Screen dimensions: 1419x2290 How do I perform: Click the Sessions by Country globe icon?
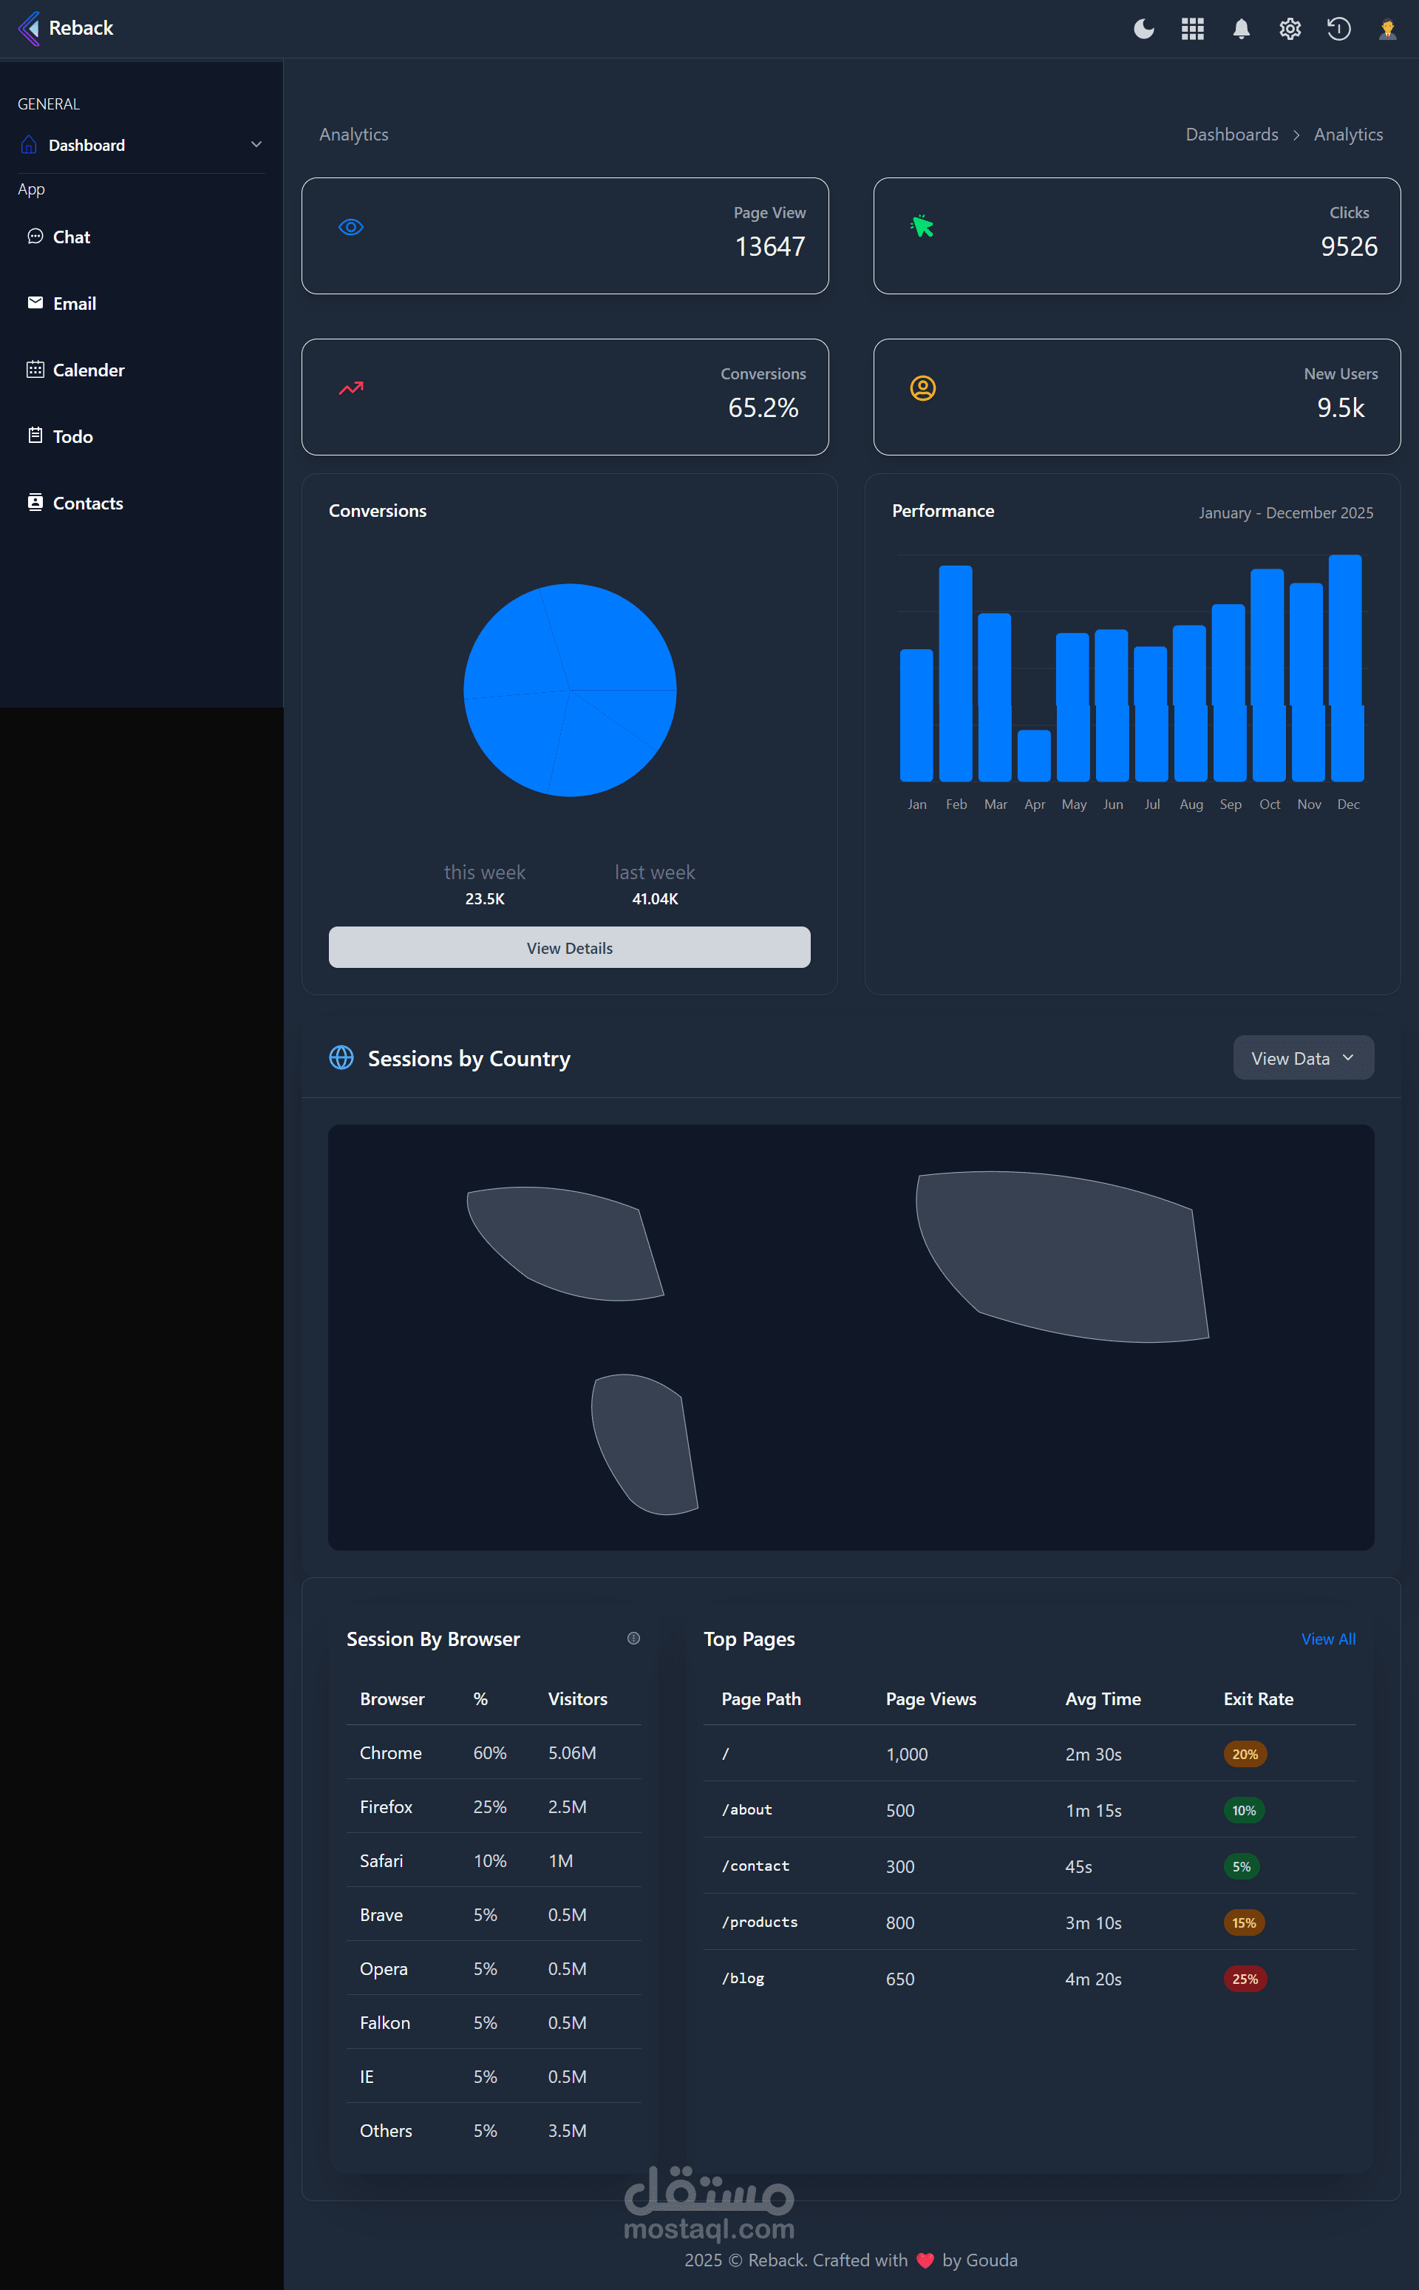point(341,1058)
